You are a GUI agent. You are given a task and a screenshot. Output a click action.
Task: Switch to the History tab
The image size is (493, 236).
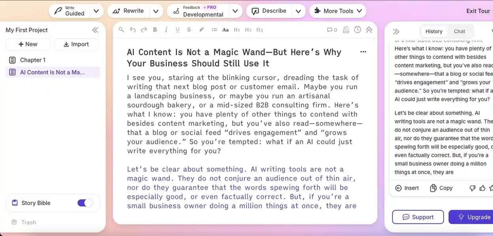(x=434, y=32)
